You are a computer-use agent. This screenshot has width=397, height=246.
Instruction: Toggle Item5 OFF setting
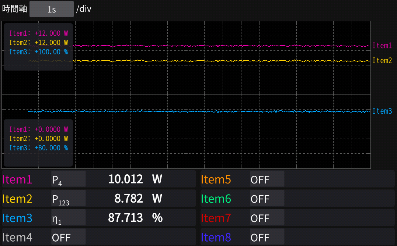click(x=267, y=179)
